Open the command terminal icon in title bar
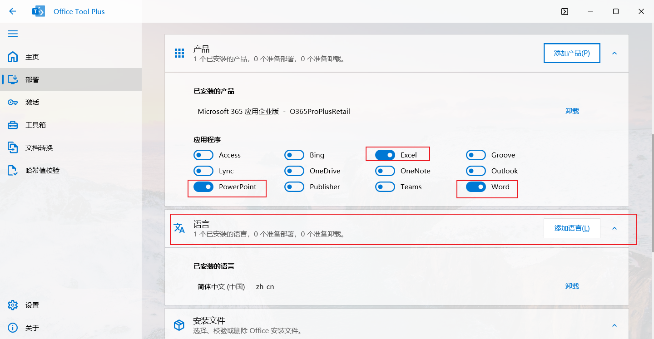Screen dimensions: 654x339 point(565,11)
